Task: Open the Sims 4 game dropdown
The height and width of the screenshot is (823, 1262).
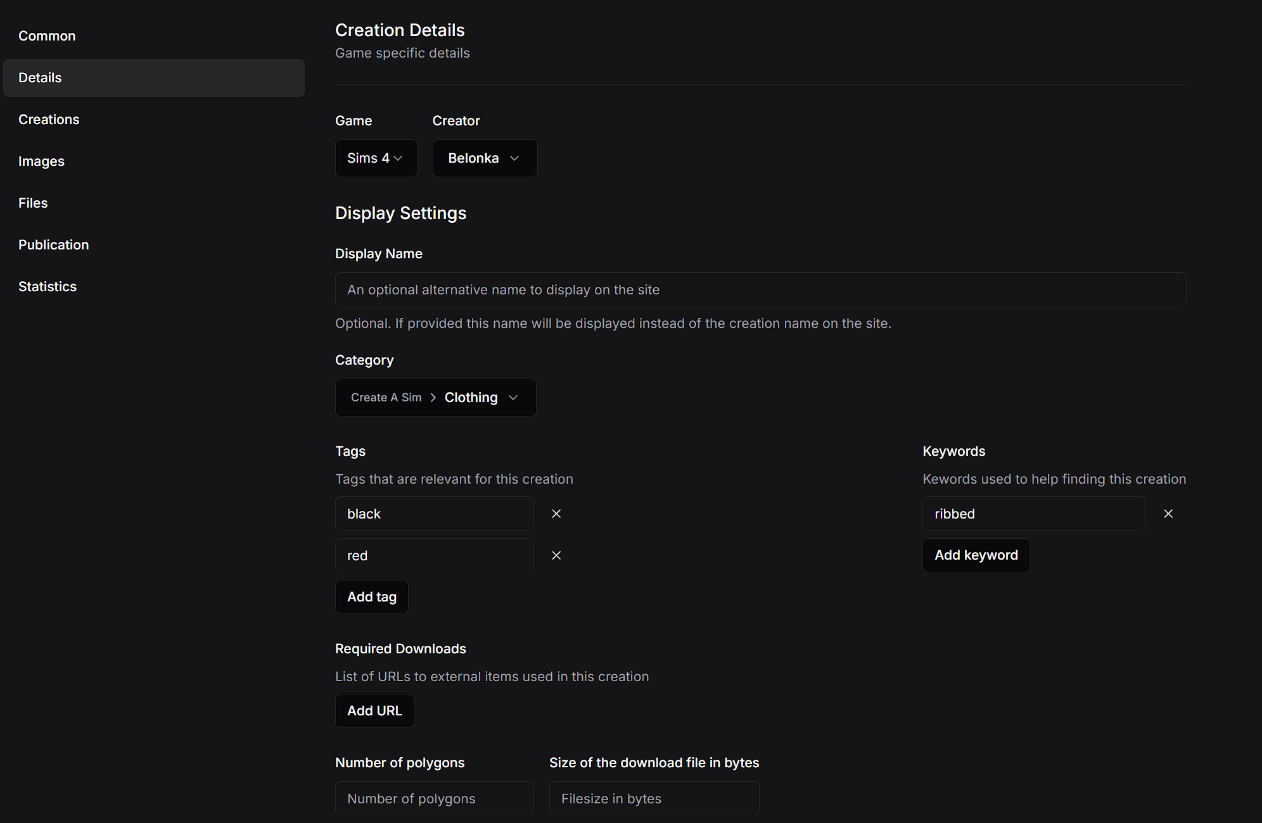Action: click(x=376, y=158)
